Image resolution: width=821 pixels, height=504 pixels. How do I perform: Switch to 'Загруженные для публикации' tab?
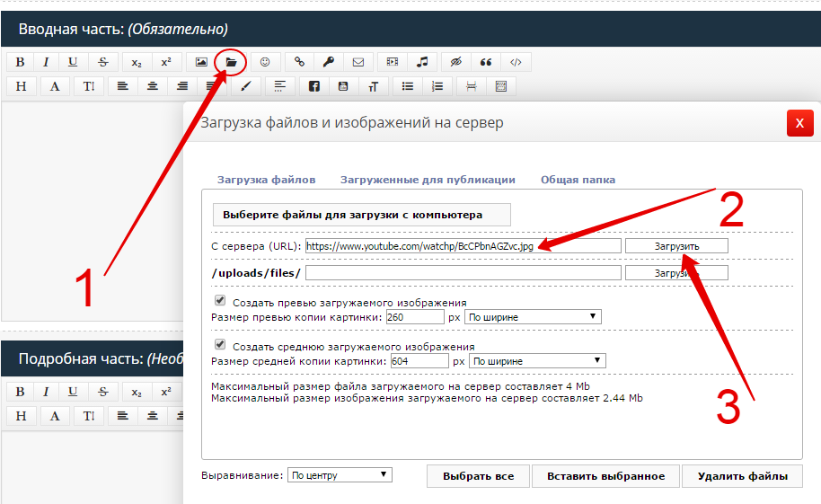point(428,180)
